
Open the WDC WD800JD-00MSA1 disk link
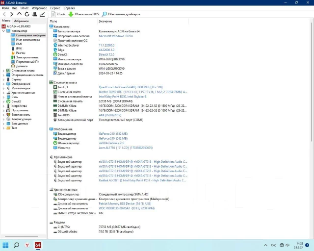(x=127, y=208)
